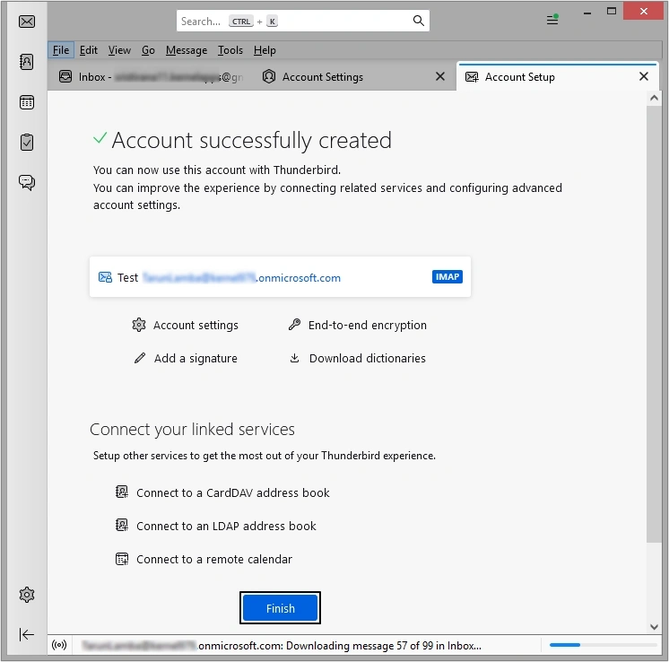Open the Mail space icon in sidebar

pos(27,22)
